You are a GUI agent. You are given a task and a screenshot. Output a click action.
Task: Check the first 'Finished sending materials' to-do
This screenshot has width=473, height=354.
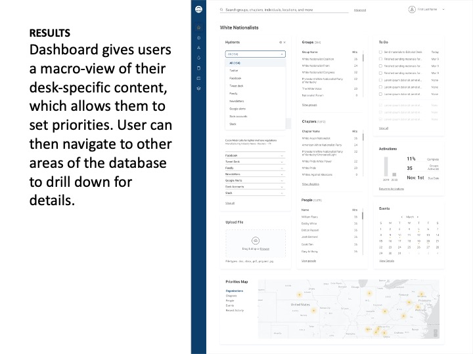click(x=380, y=59)
